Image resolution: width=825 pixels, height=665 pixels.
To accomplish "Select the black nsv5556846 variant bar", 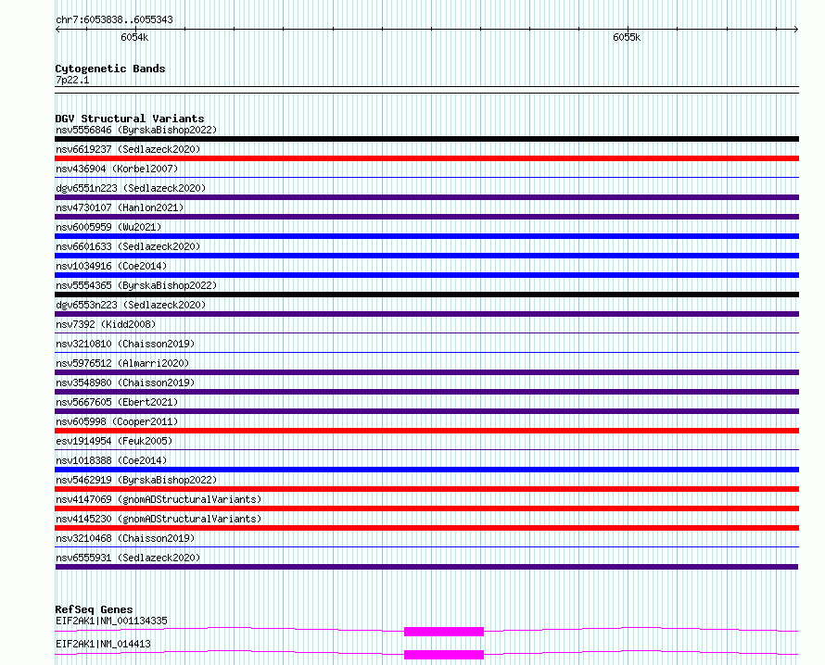I will tap(426, 139).
